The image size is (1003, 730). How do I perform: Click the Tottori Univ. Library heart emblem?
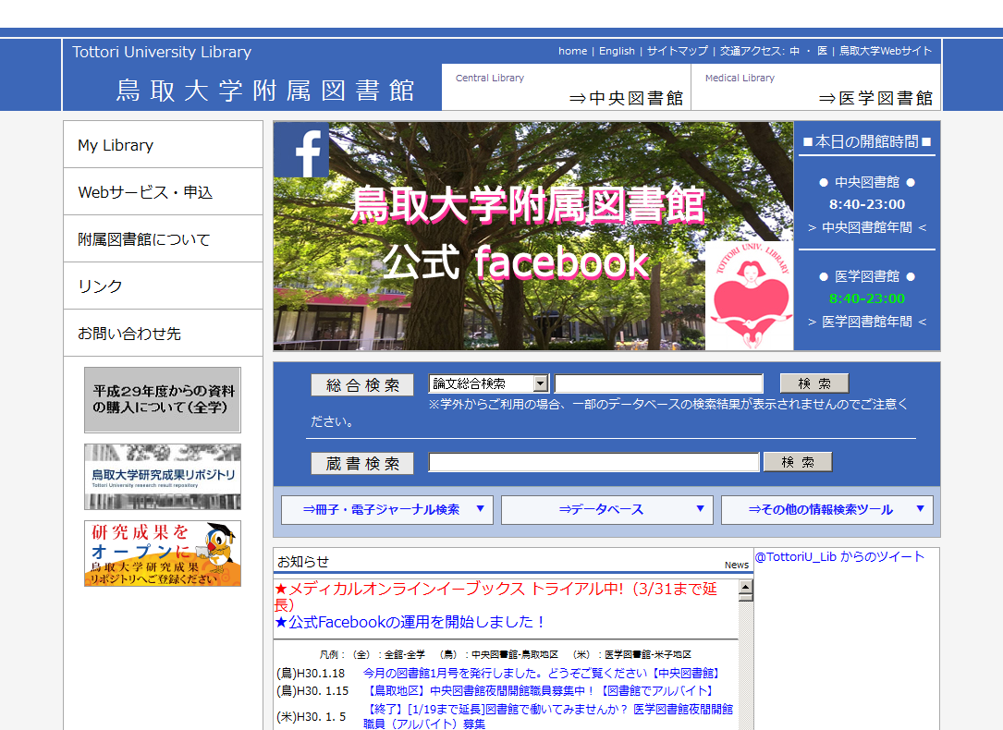(749, 296)
